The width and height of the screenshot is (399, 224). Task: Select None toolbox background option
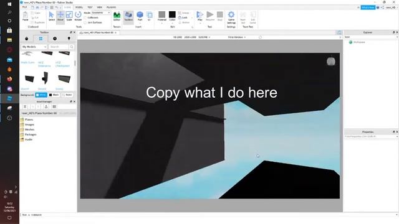click(x=67, y=95)
